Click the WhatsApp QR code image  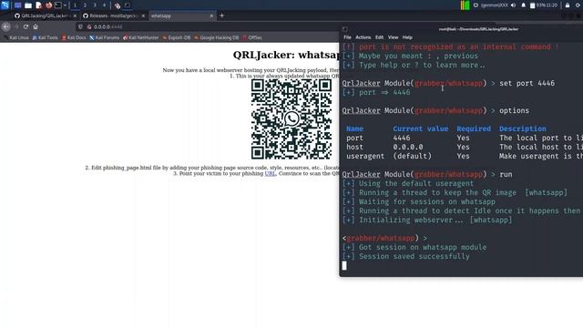tap(291, 119)
